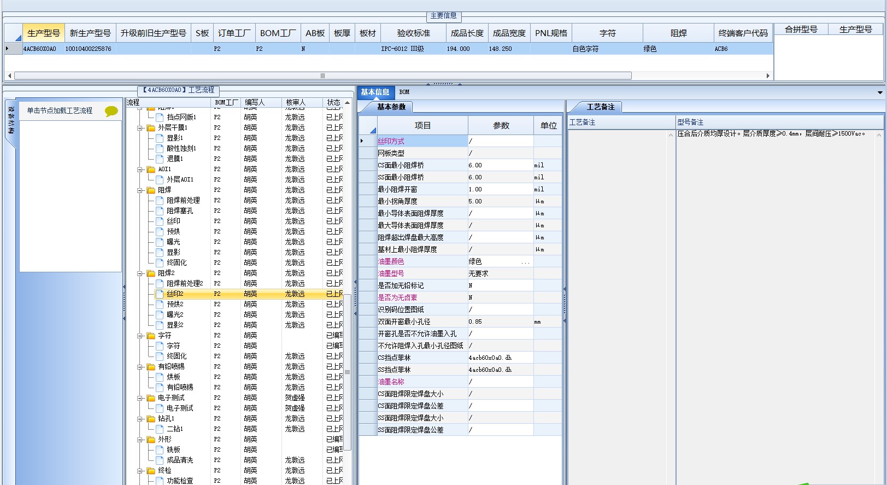
Task: Click the document icon of 阻焊前处理2
Action: coord(160,283)
